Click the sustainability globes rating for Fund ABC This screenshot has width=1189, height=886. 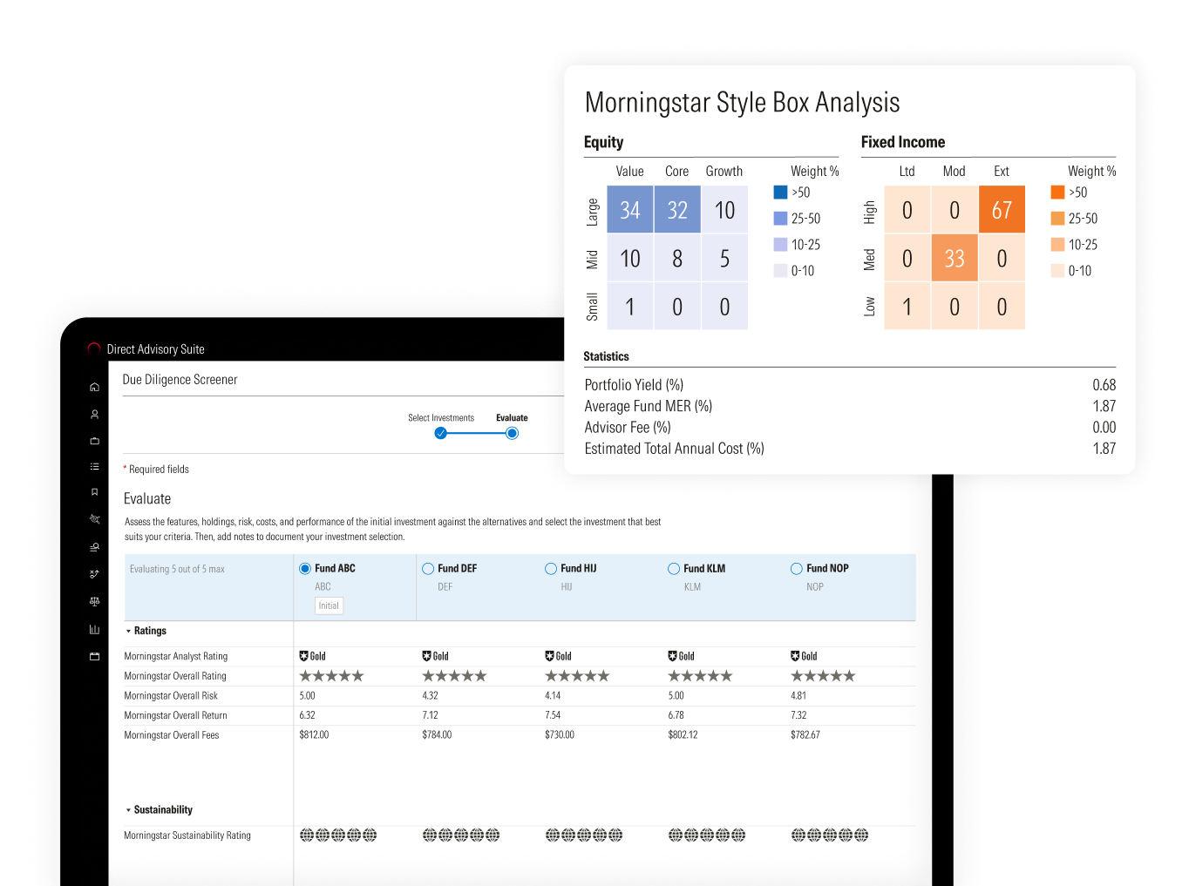(x=338, y=835)
